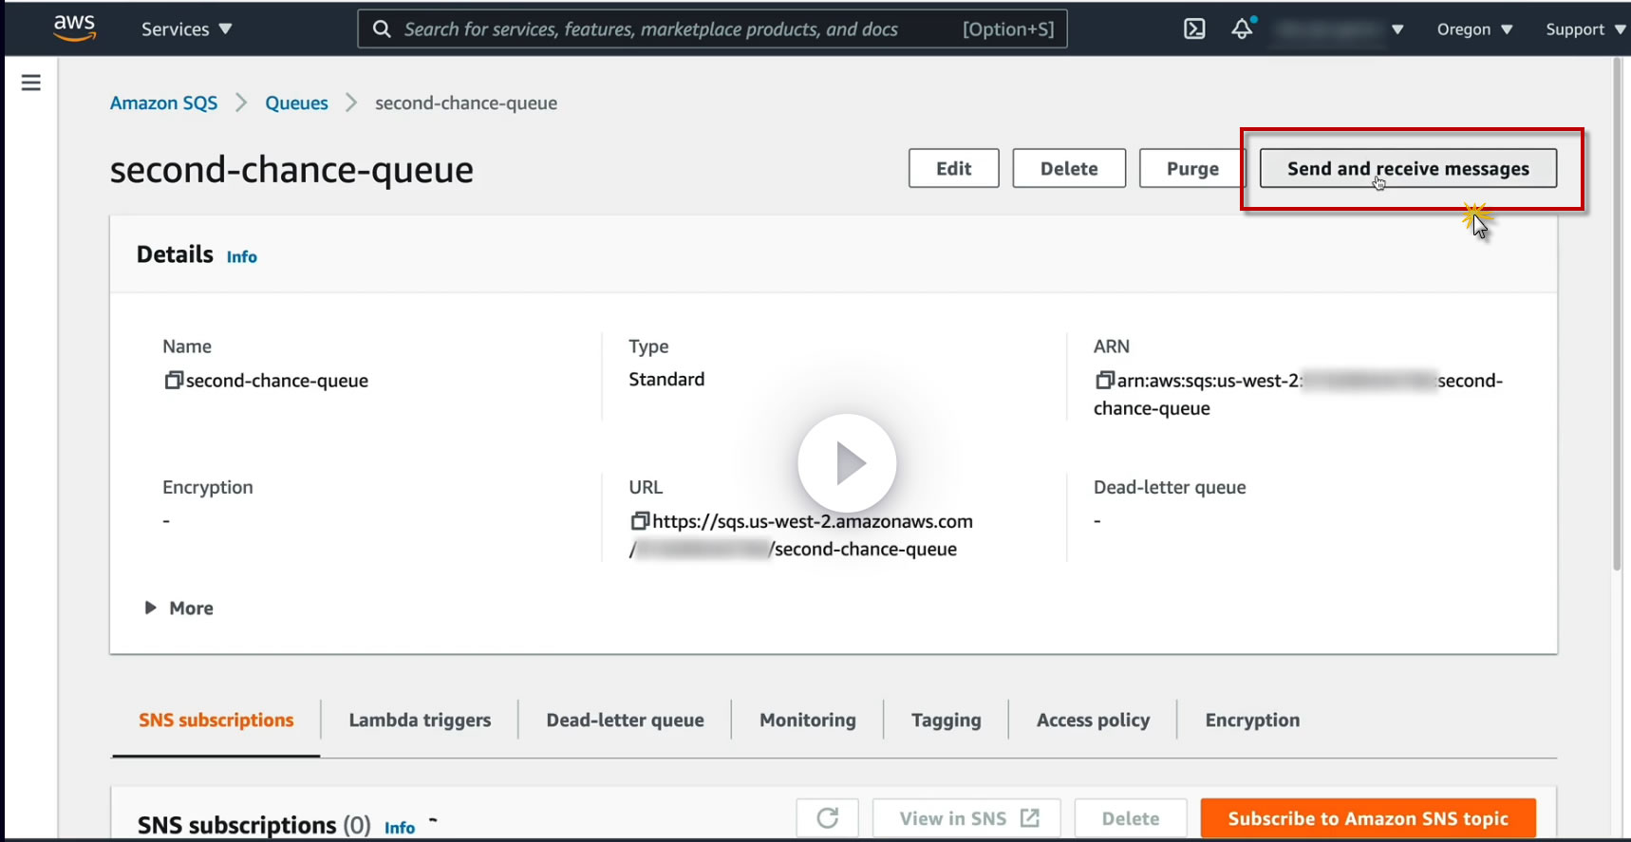
Task: Open the Dead-letter queue tab
Action: (x=625, y=720)
